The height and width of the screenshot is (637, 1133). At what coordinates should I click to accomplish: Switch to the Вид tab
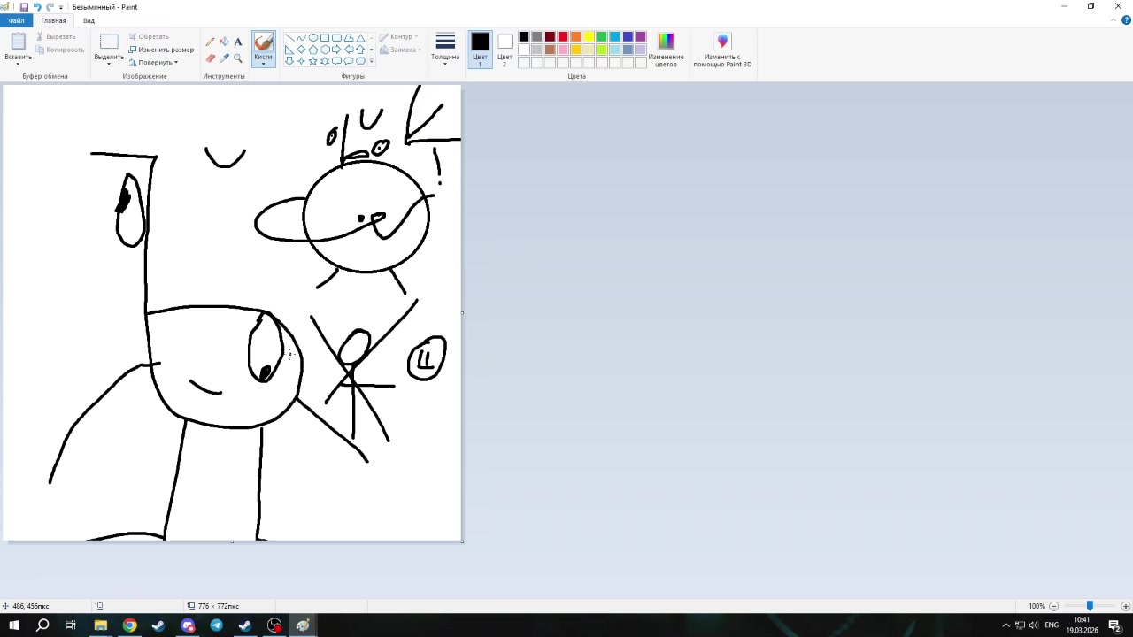(x=89, y=20)
